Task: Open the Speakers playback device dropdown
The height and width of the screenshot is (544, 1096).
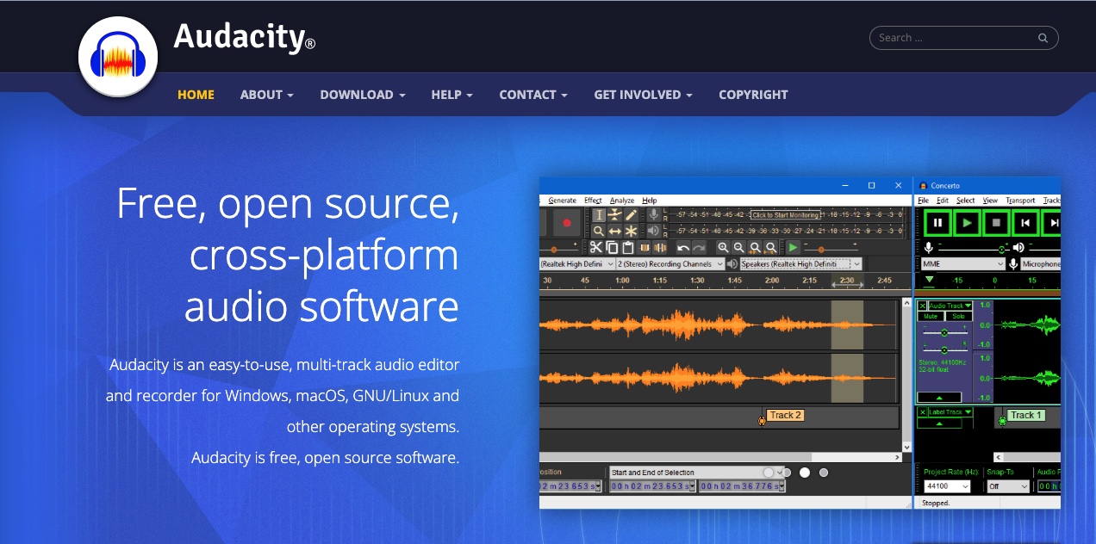Action: pyautogui.click(x=800, y=264)
